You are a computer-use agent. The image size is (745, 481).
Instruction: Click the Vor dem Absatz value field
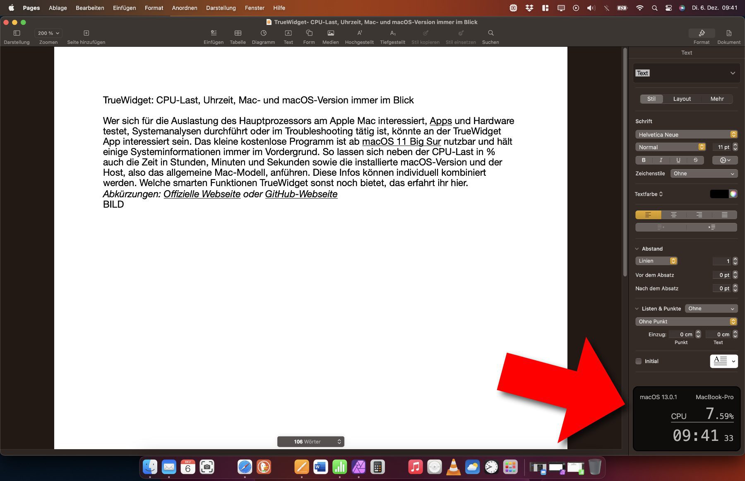(x=722, y=275)
